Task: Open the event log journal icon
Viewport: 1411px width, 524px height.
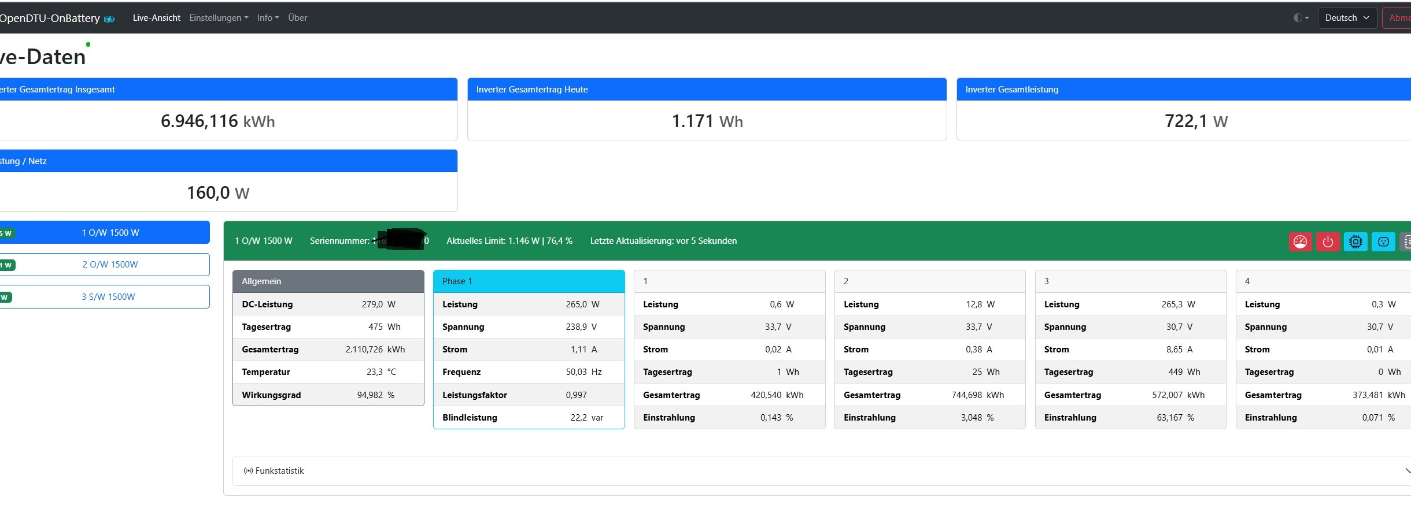Action: [x=1406, y=241]
